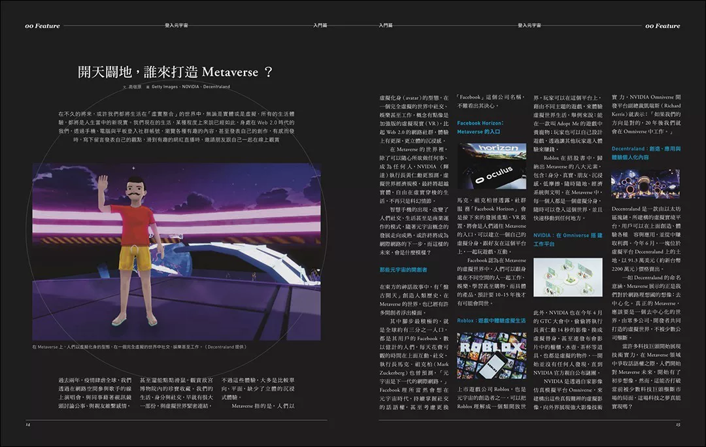Open the NVIDIA Omniverse isometric thumbnail
The height and width of the screenshot is (447, 706).
pyautogui.click(x=568, y=277)
